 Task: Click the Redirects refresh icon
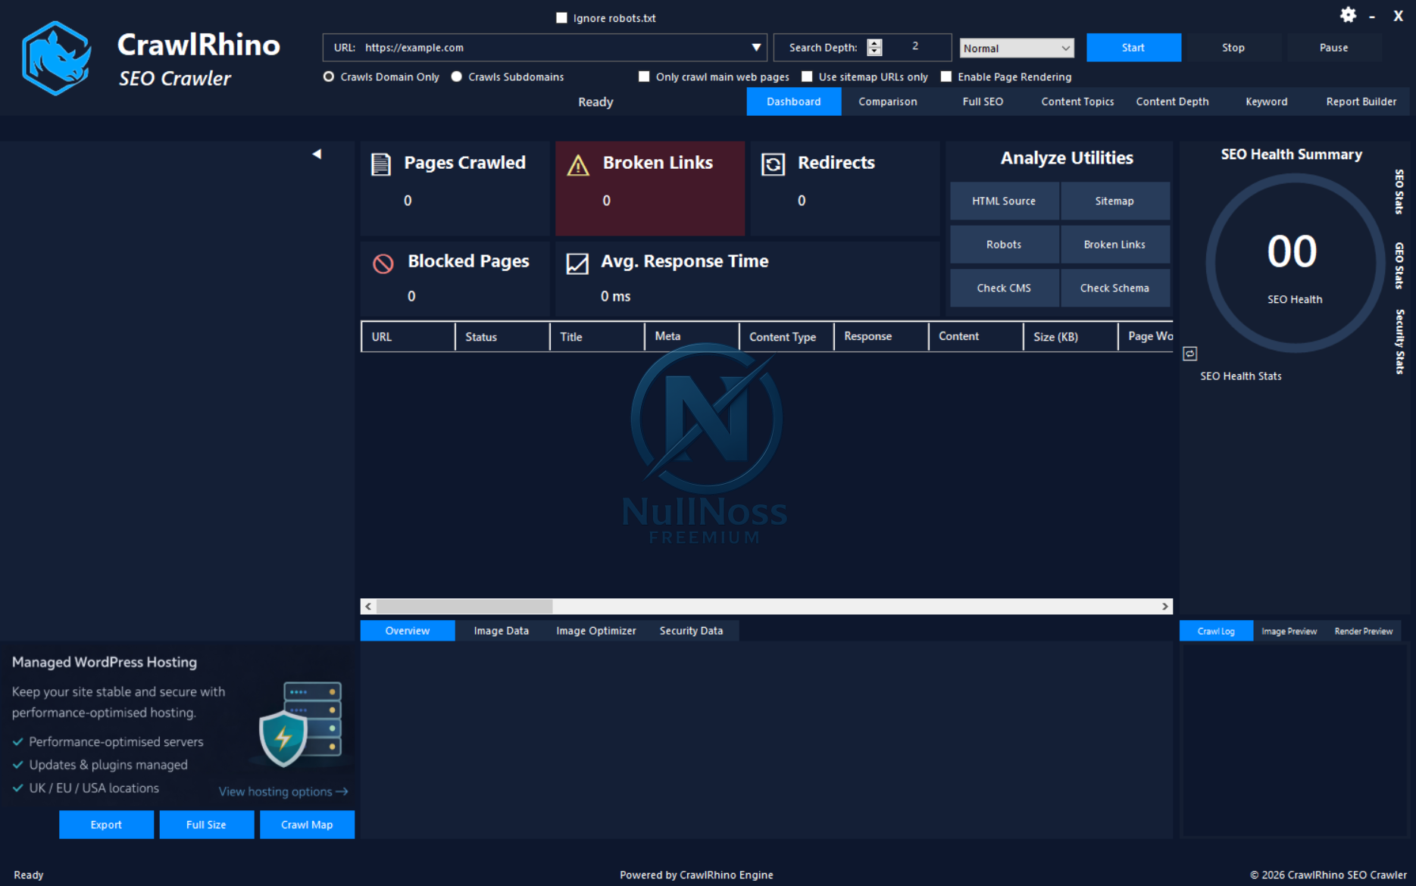774,164
